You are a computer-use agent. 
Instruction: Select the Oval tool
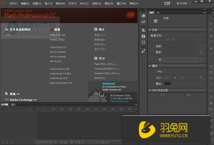pos(211,72)
